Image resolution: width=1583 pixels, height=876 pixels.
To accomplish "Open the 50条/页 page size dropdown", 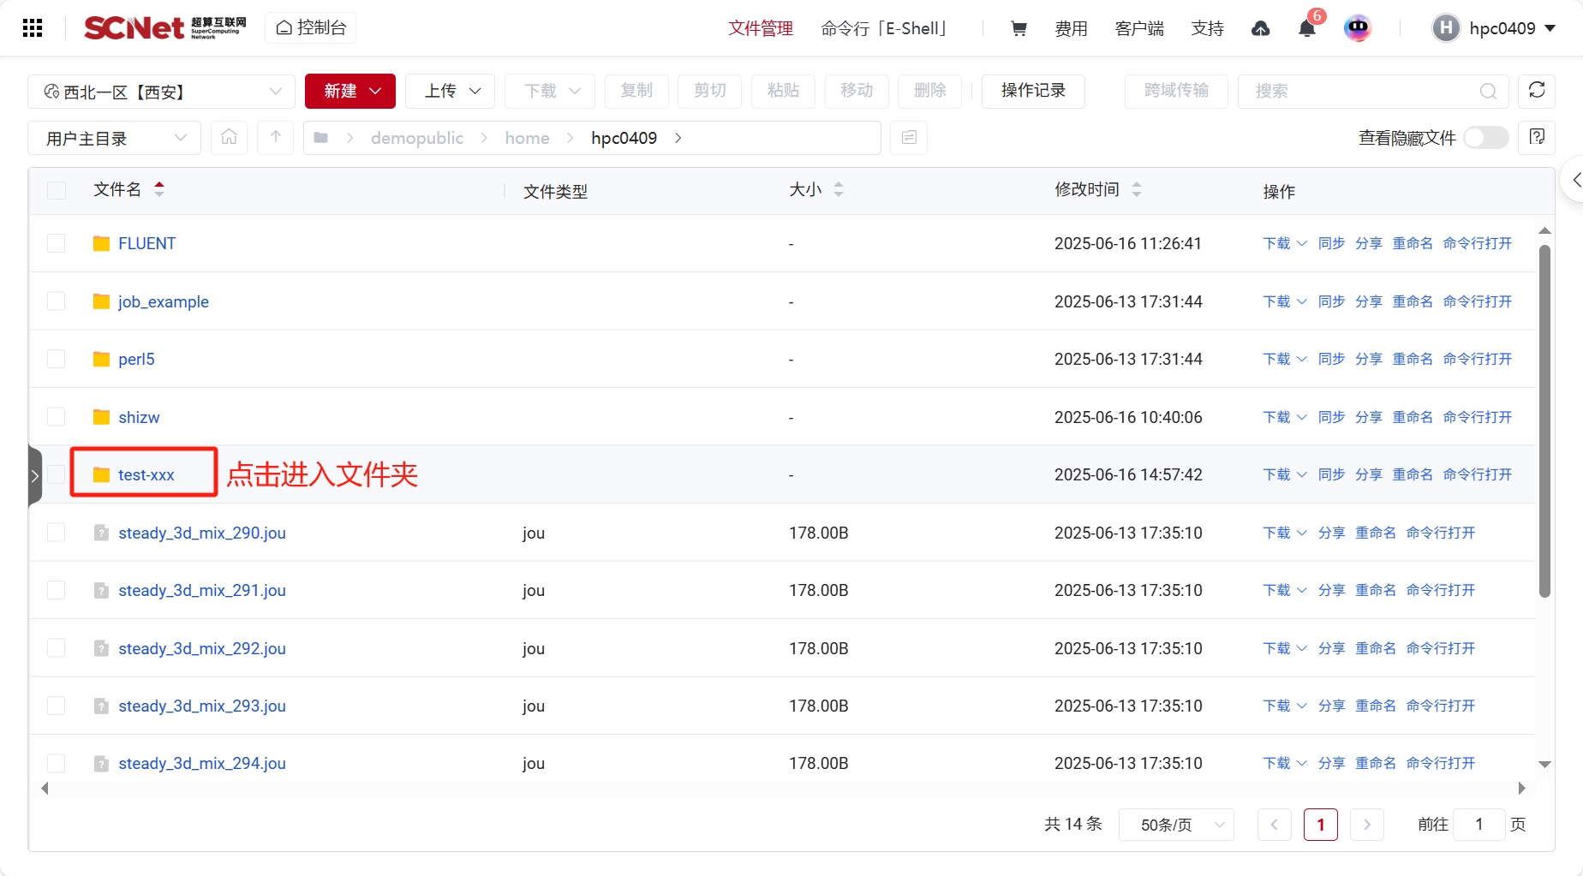I will (x=1175, y=825).
